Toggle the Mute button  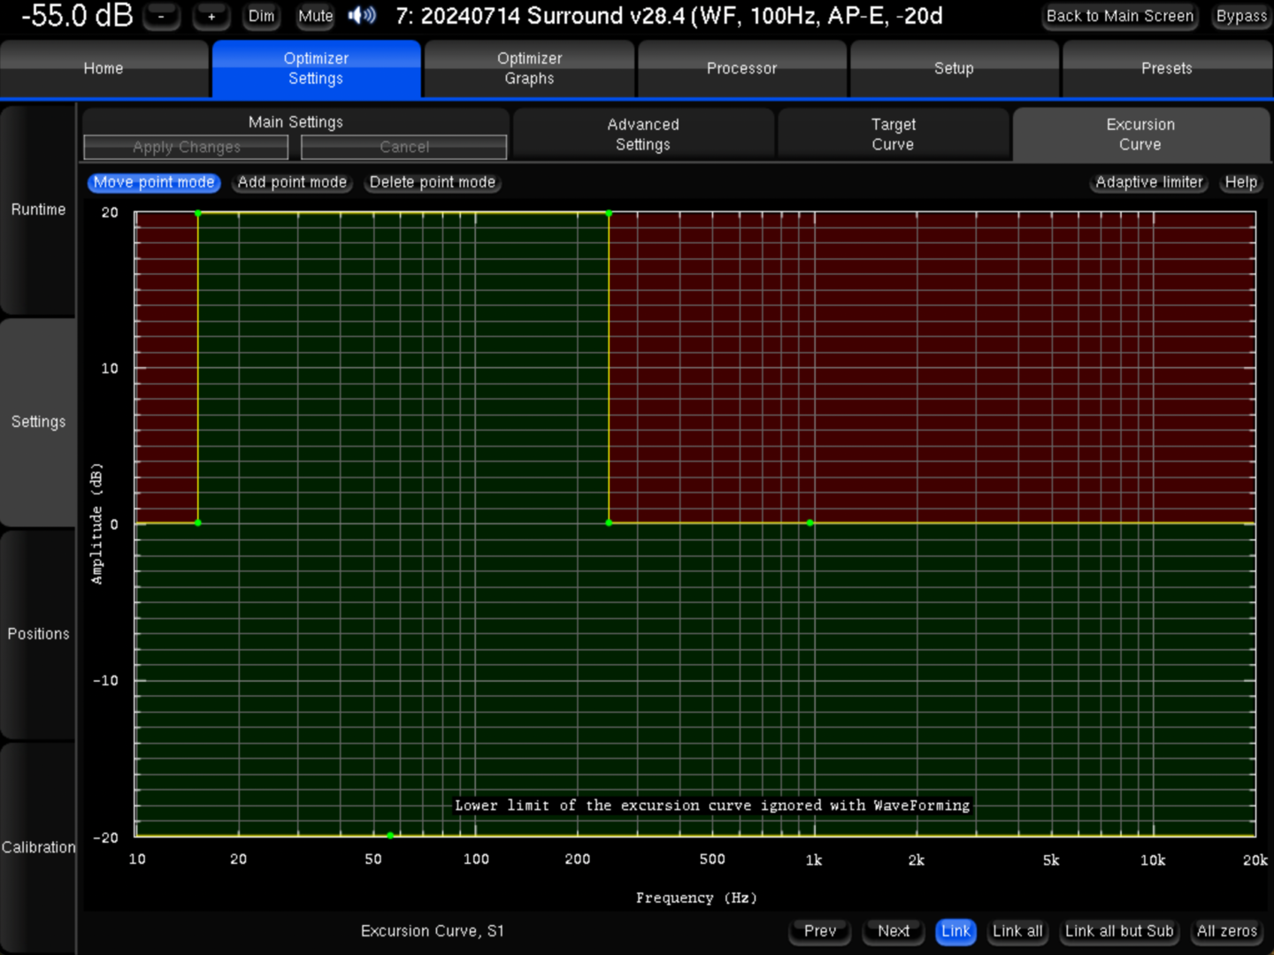(x=315, y=16)
